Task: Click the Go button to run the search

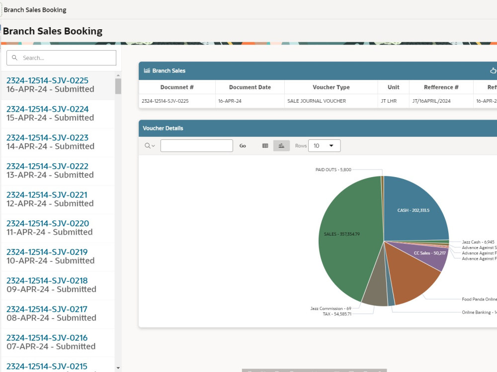Action: click(243, 145)
